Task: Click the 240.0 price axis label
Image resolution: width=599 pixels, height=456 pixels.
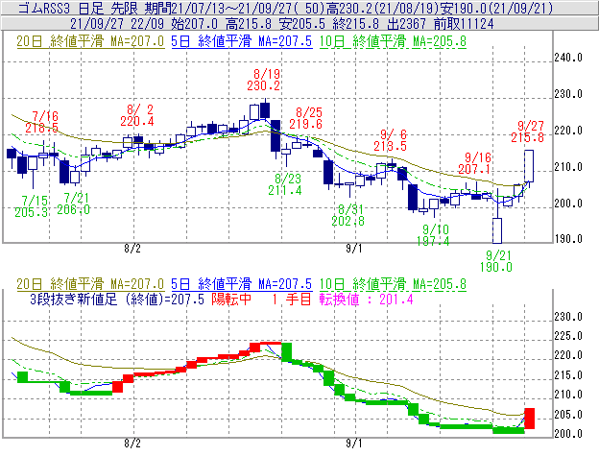Action: click(x=568, y=58)
